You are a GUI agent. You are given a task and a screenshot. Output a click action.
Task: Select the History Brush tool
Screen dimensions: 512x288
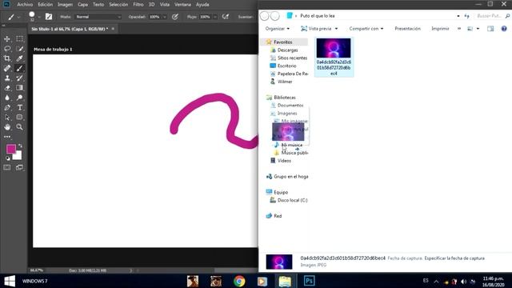point(19,78)
